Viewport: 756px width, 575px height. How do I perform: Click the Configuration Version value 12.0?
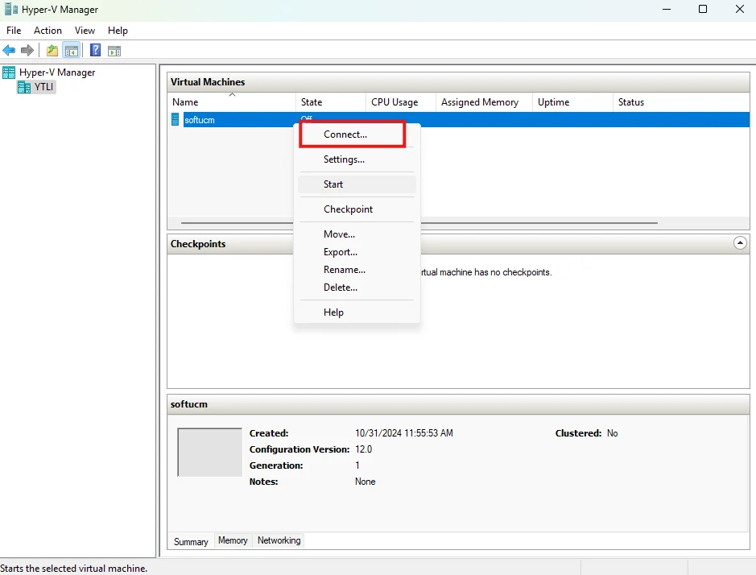pyautogui.click(x=364, y=449)
